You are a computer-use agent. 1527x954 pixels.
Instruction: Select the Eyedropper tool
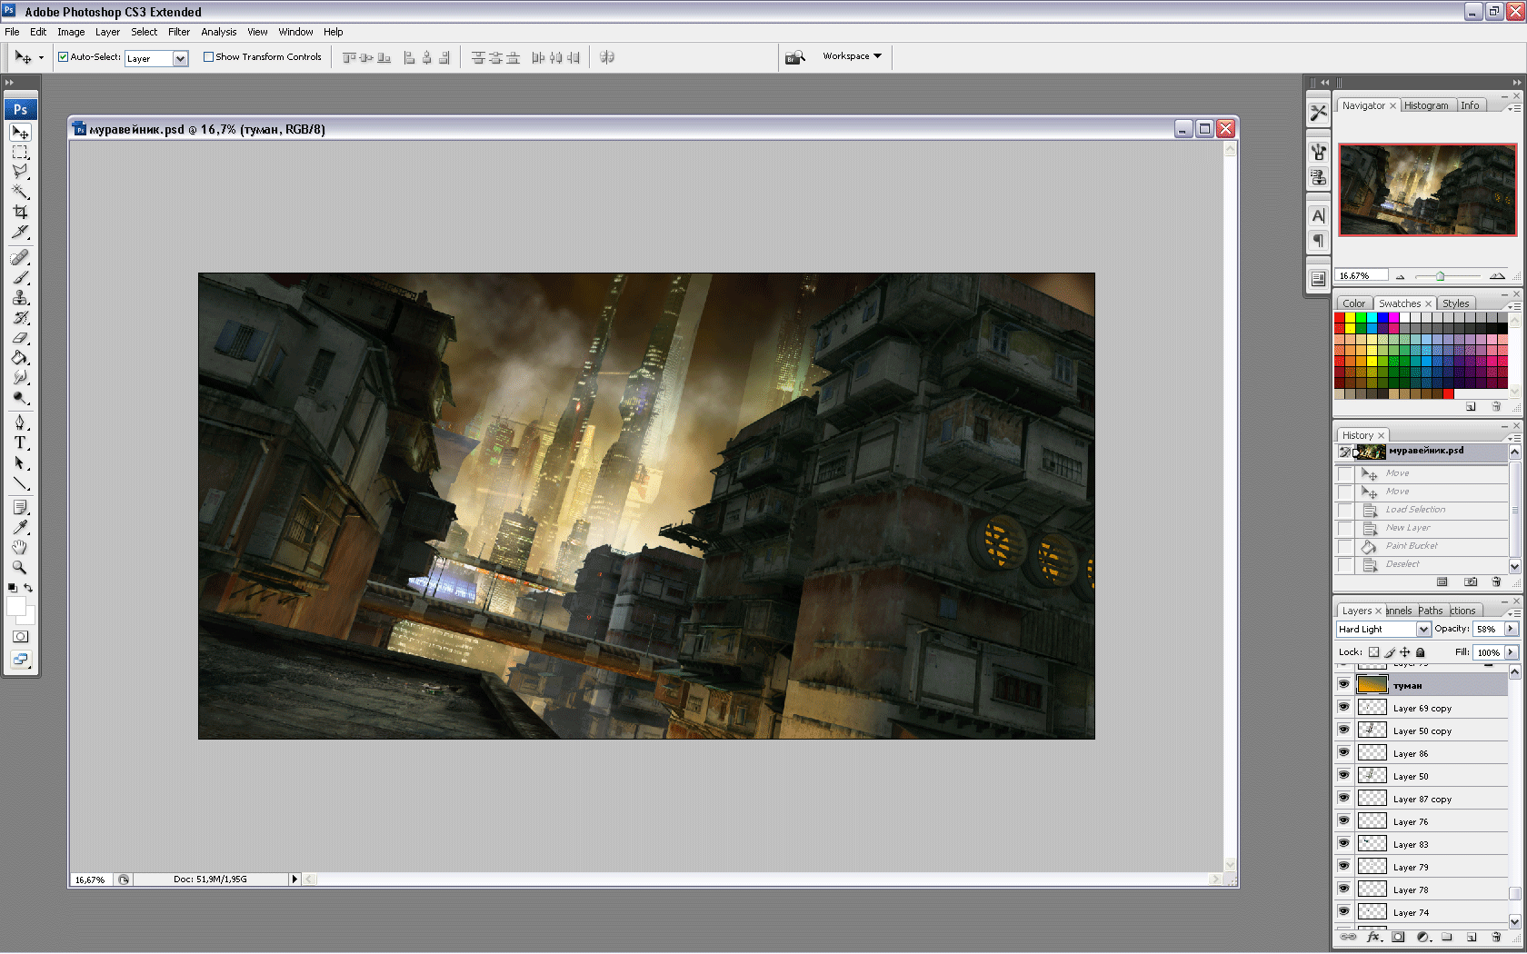click(20, 527)
